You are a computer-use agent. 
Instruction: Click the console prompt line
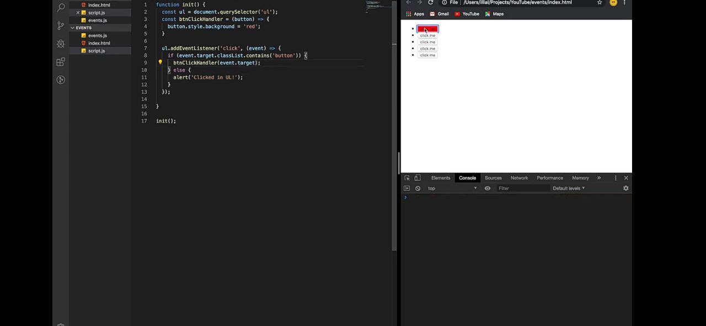coord(516,197)
